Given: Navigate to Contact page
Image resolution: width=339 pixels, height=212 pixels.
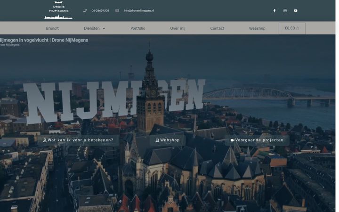Looking at the screenshot, I should pos(217,28).
